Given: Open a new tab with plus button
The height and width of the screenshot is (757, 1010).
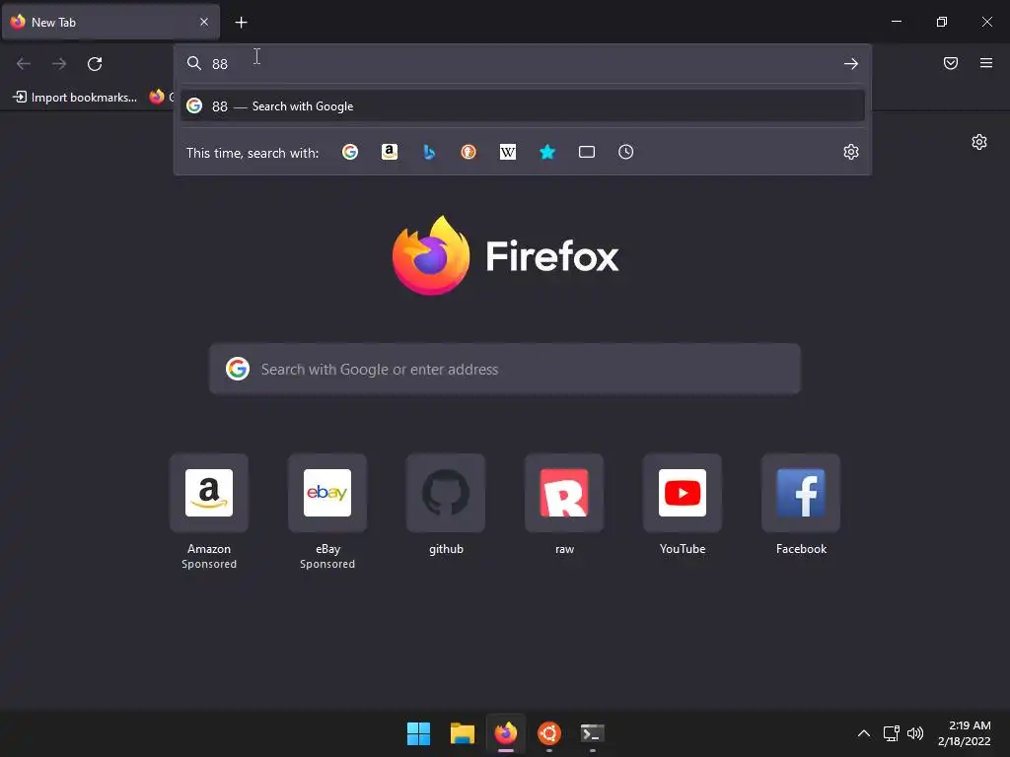Looking at the screenshot, I should point(241,23).
